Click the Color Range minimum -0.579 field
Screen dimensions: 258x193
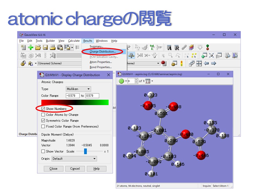pyautogui.click(x=73, y=96)
